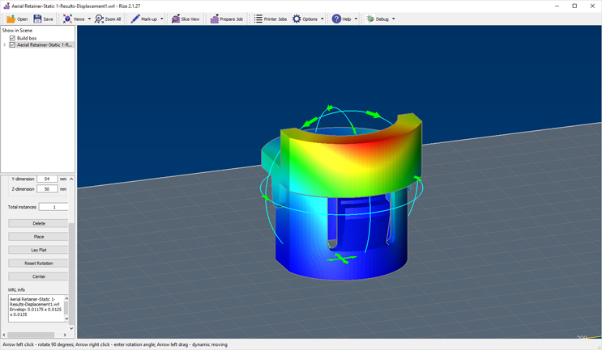Uncheck the Aerial Retainer-Static model checkbox
Image resolution: width=602 pixels, height=350 pixels.
12,45
